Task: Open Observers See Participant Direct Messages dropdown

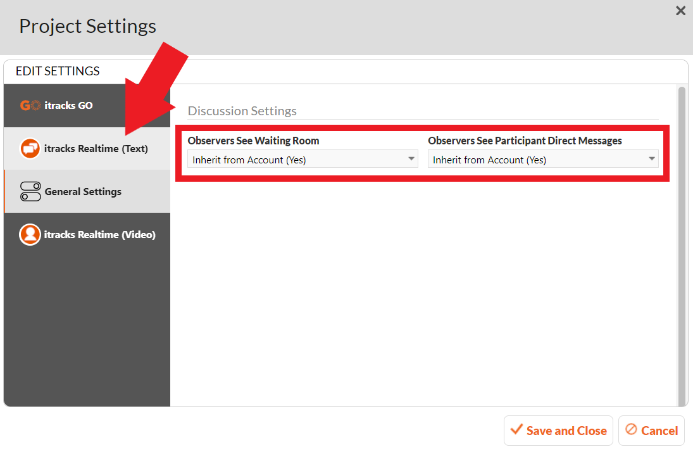Action: pos(543,159)
